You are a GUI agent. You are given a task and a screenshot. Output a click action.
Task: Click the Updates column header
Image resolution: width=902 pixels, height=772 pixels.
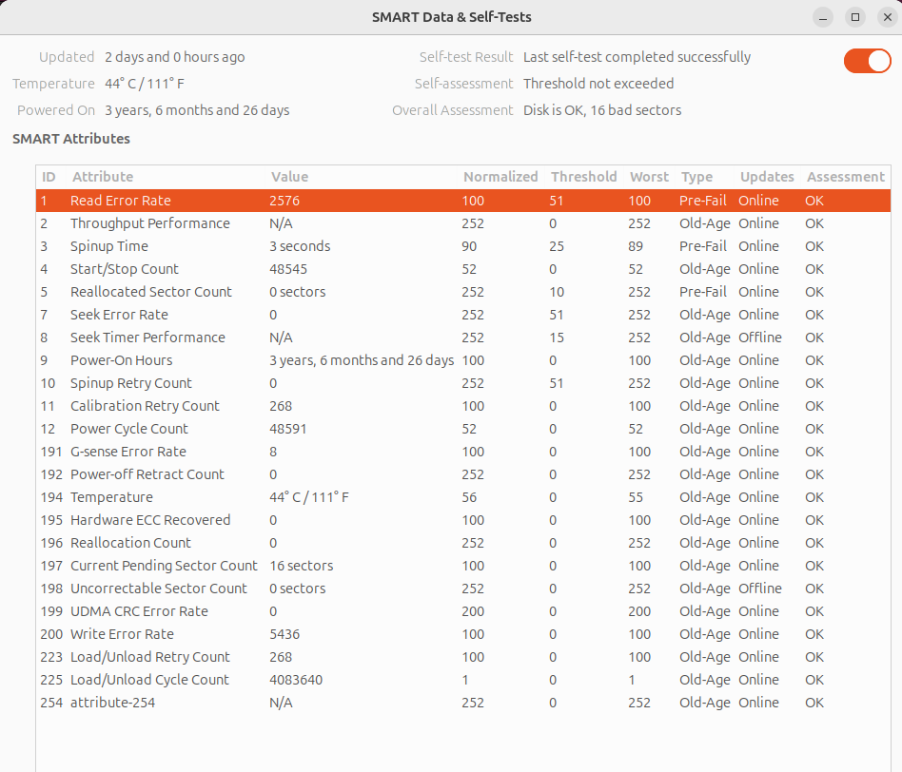768,177
